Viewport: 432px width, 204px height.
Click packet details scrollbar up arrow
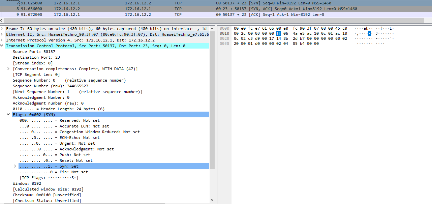pos(212,28)
